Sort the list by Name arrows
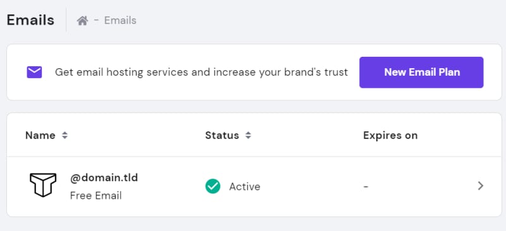The width and height of the screenshot is (506, 231). 65,135
